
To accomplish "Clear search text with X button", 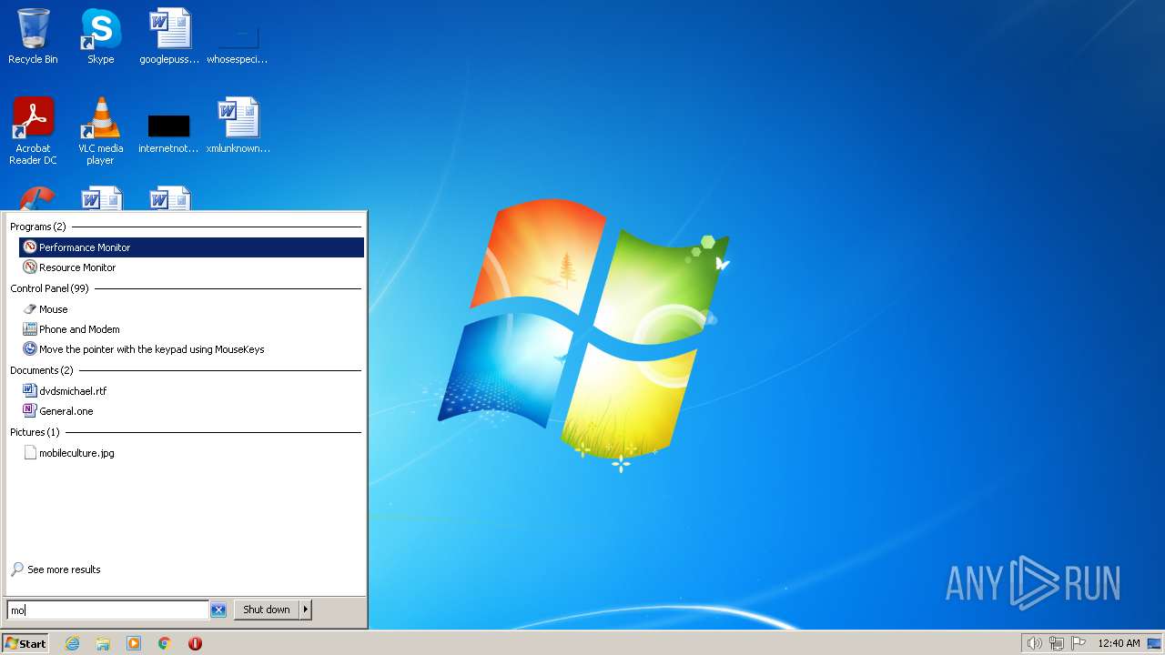I will 218,610.
